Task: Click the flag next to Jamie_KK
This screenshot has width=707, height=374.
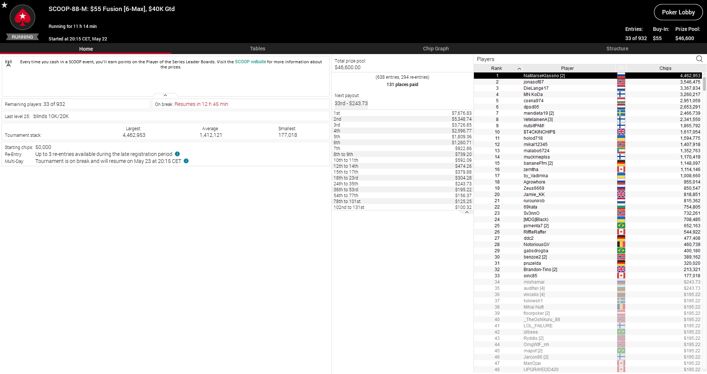Action: coord(621,195)
